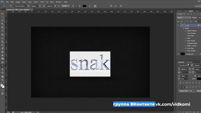
Task: Select the Dodge tool
Action: click(3, 59)
